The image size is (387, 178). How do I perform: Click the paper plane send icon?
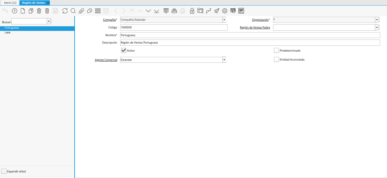coord(217,11)
